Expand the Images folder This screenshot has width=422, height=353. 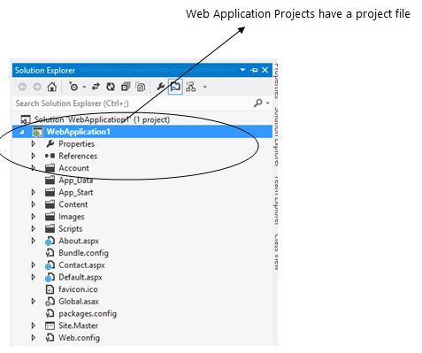(x=34, y=217)
